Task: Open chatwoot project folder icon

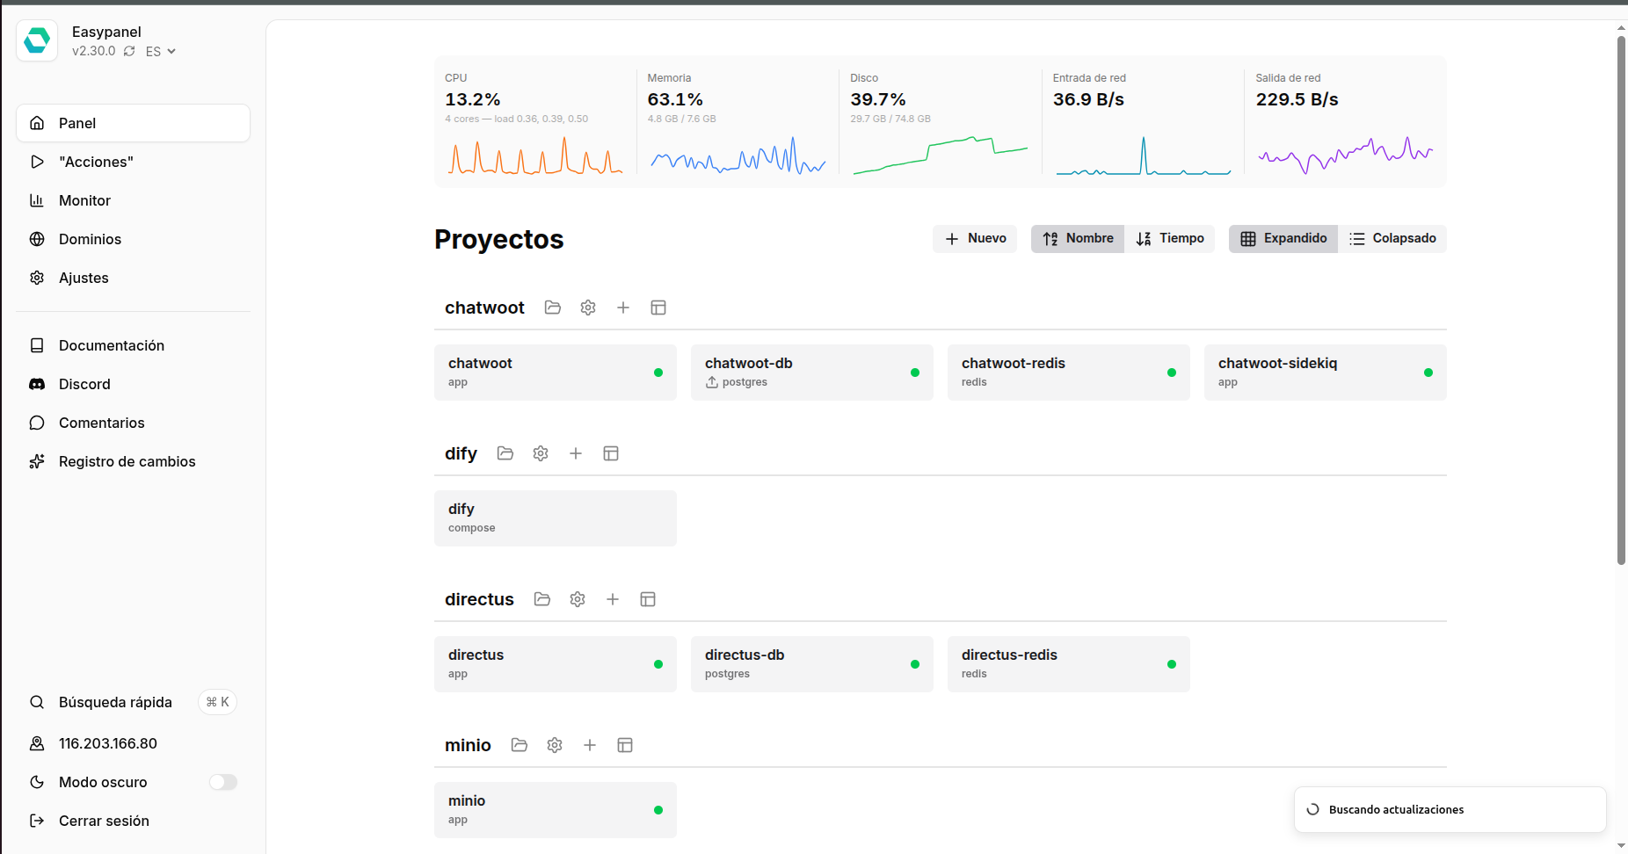Action: 553,308
